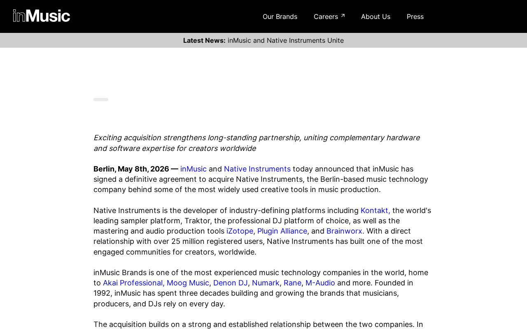
Task: Visit the Plugin Alliance link
Action: 282,231
